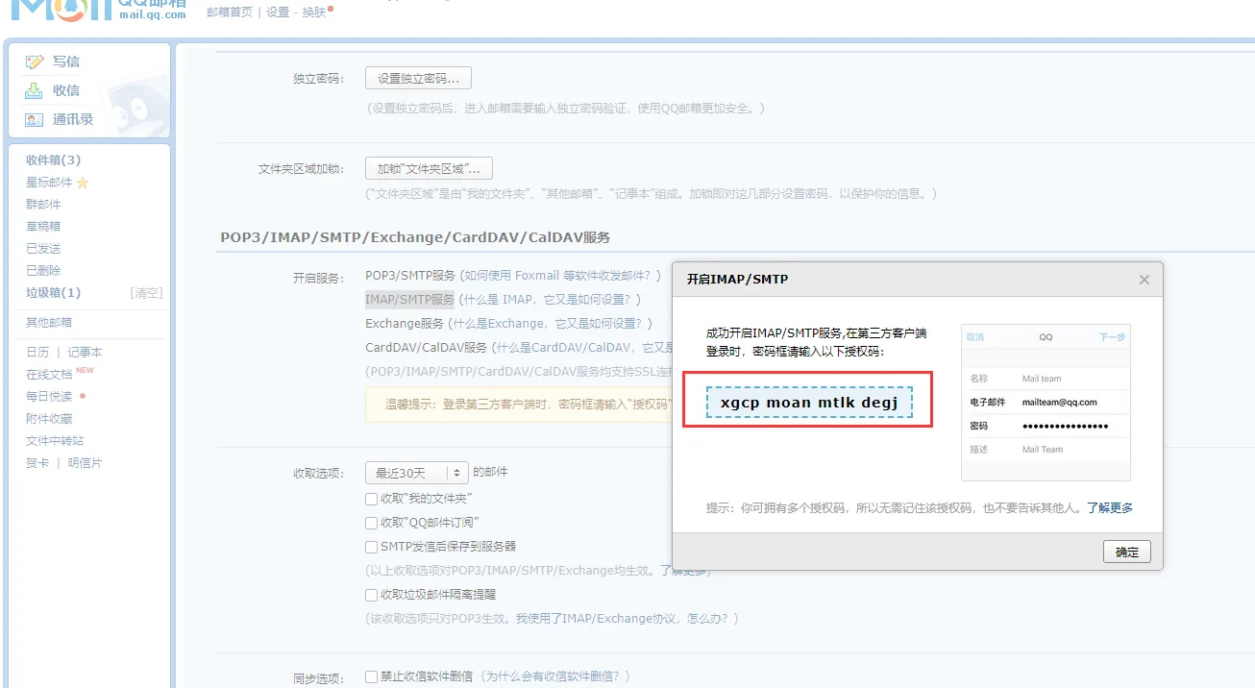This screenshot has height=688, width=1255.
Task: Click the receive mail download icon
Action: point(34,90)
